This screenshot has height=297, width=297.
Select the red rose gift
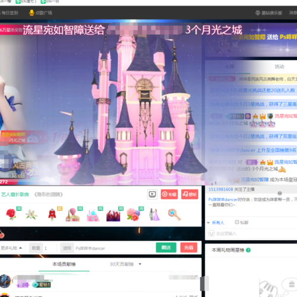pyautogui.click(x=11, y=214)
